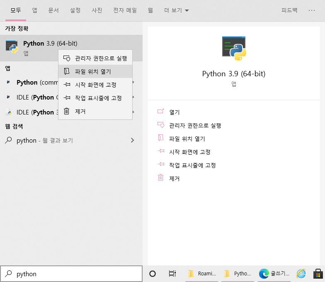
Task: Click pin icon next to 작업 표시줄에 고정 in context menu
Action: tap(67, 98)
